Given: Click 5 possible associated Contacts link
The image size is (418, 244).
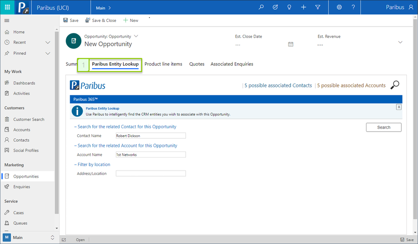Looking at the screenshot, I should [x=278, y=86].
